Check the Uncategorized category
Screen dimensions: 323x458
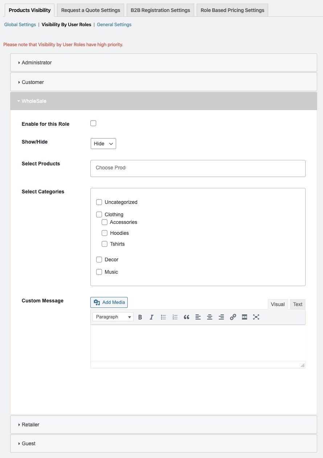(x=99, y=202)
